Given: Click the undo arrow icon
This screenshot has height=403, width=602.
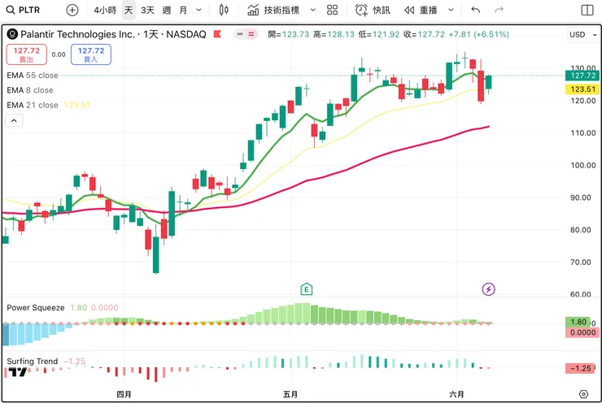Looking at the screenshot, I should [476, 10].
